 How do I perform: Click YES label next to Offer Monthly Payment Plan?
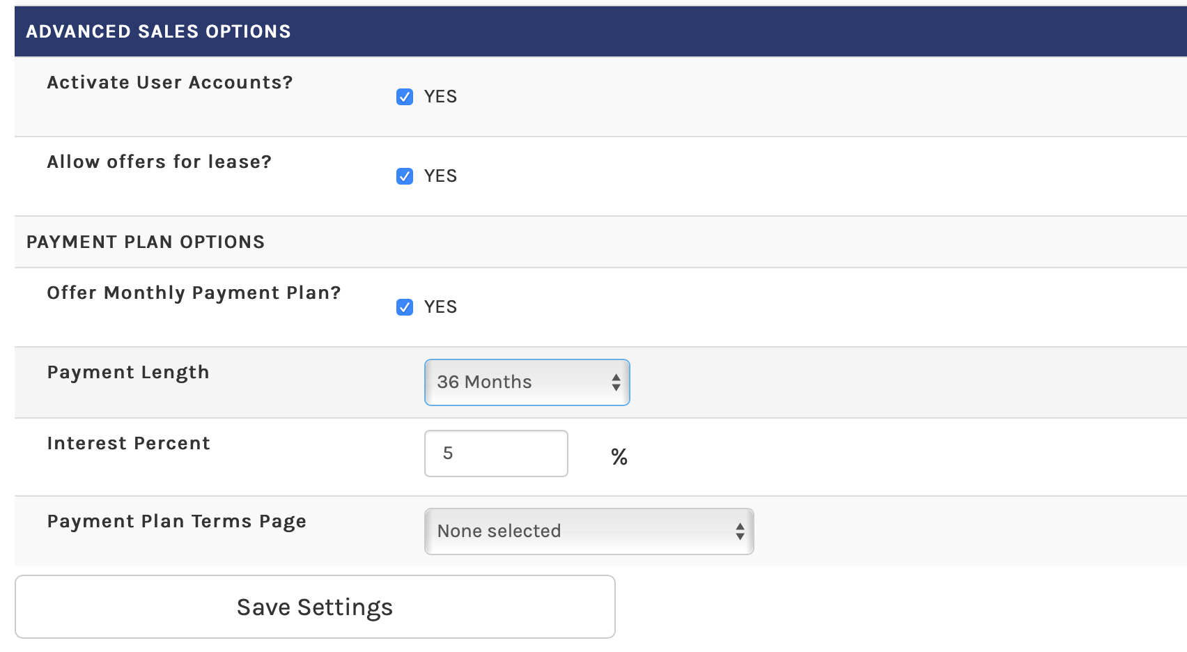pyautogui.click(x=440, y=307)
